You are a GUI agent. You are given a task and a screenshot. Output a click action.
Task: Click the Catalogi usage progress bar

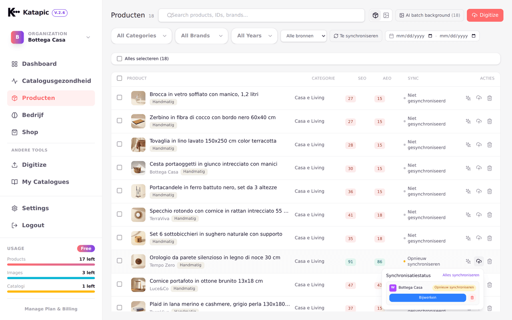pos(51,292)
